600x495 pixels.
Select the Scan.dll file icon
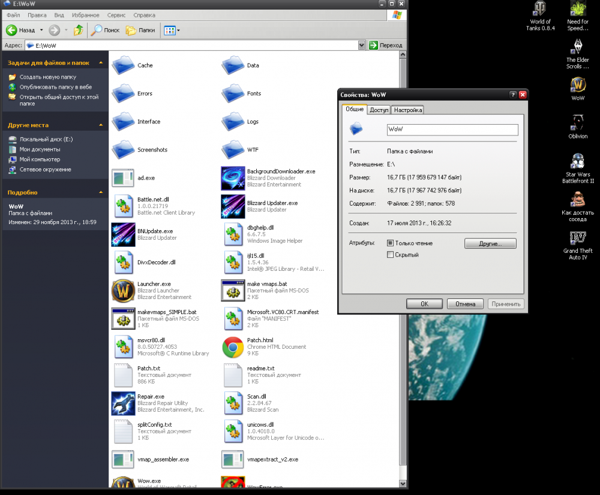(x=233, y=403)
